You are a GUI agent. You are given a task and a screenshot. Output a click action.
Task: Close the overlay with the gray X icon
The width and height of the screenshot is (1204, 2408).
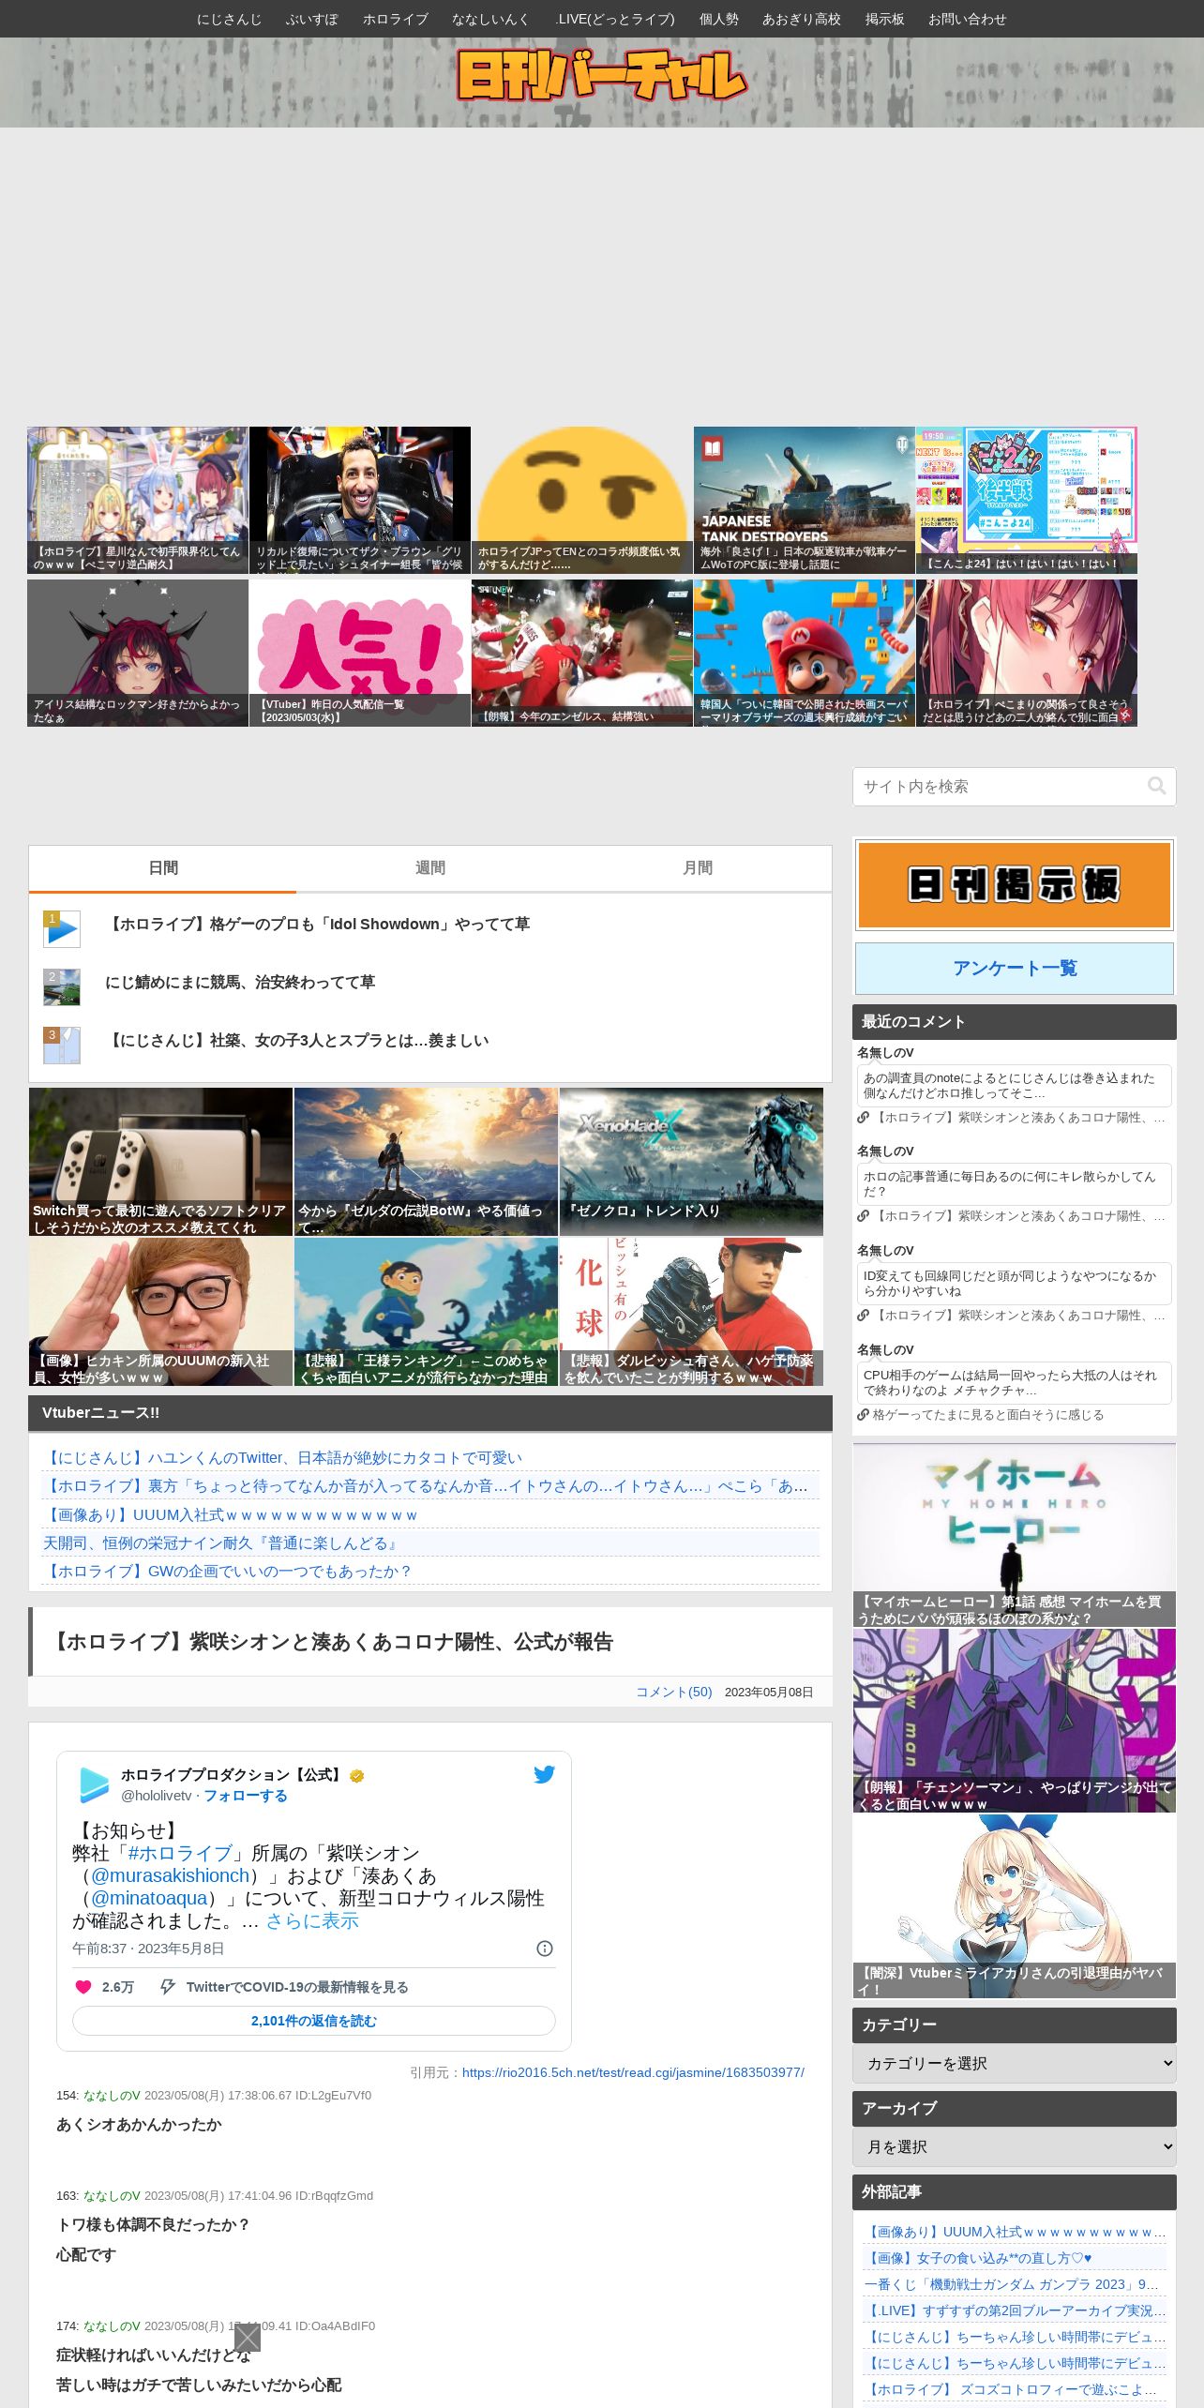tap(248, 2338)
